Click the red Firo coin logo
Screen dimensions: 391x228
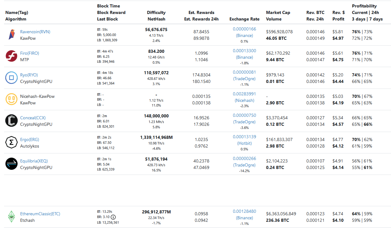coord(11,56)
